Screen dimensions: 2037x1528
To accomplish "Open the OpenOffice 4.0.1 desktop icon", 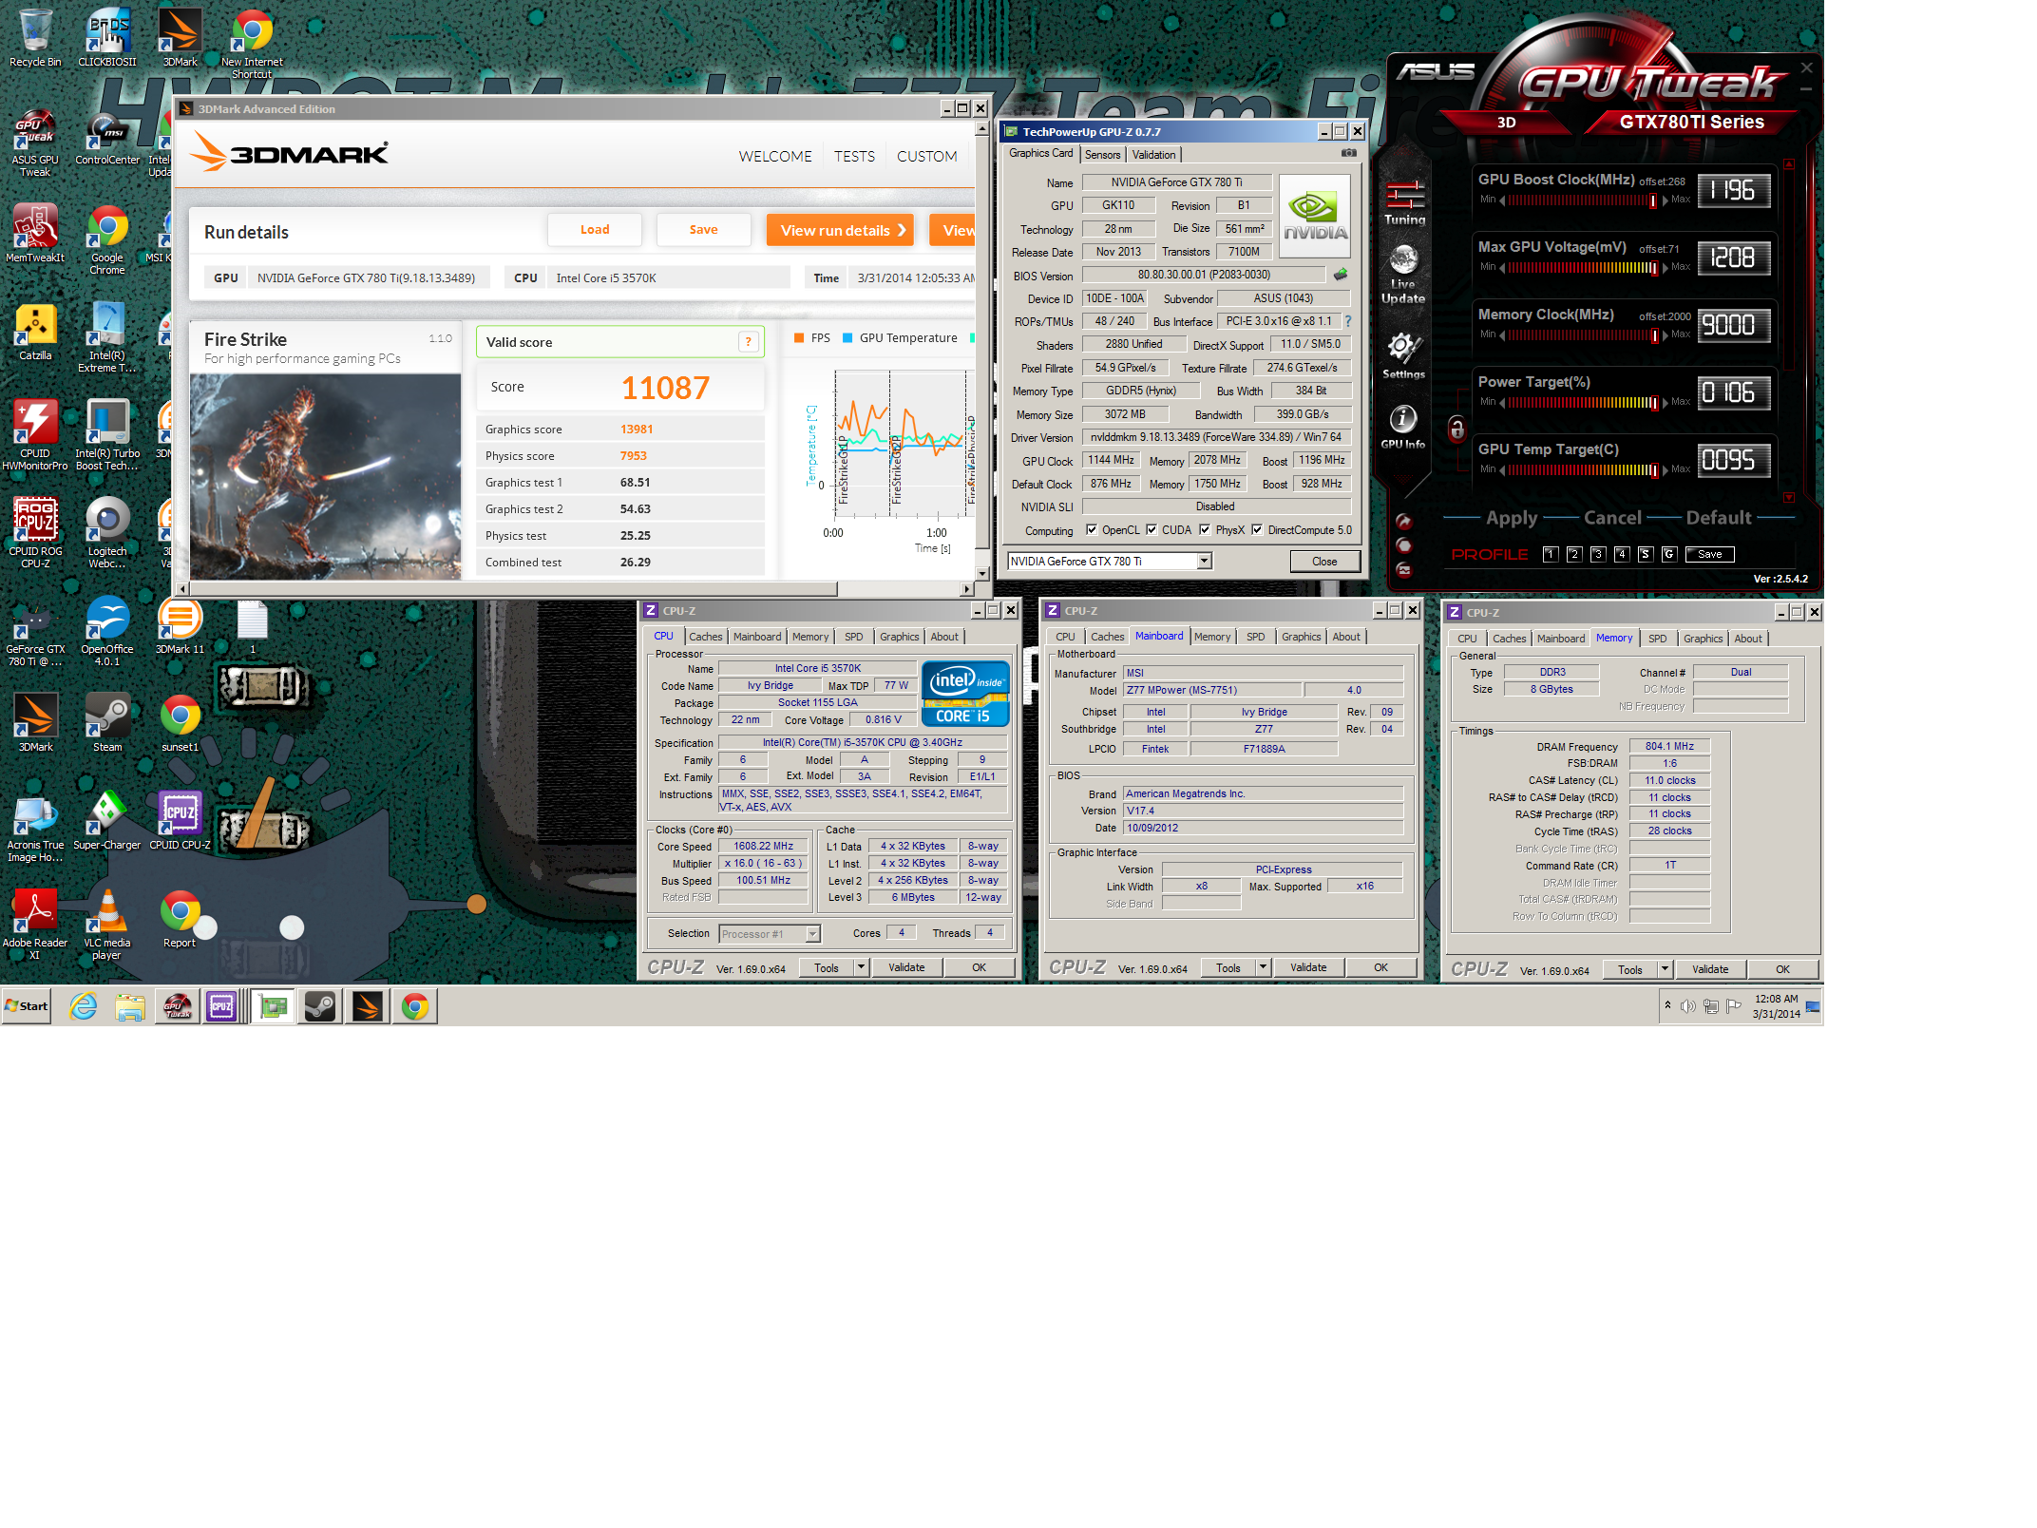I will (107, 631).
